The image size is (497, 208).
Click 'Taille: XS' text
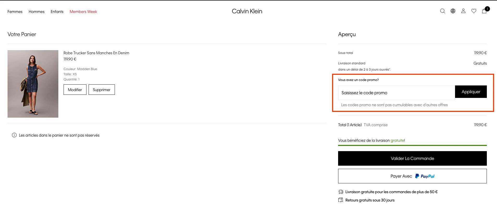point(70,74)
